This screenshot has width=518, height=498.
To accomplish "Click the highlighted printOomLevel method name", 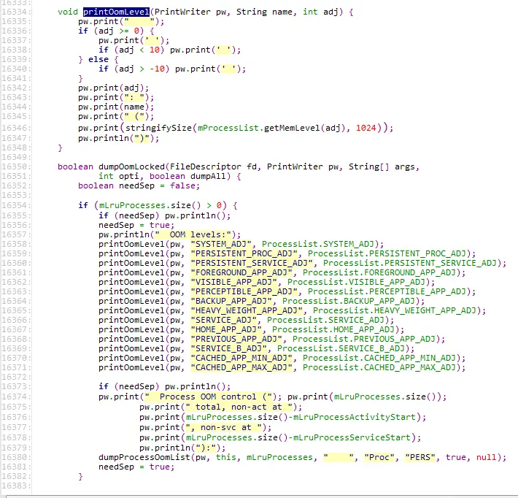I will 116,12.
